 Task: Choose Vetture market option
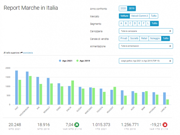click(124, 16)
